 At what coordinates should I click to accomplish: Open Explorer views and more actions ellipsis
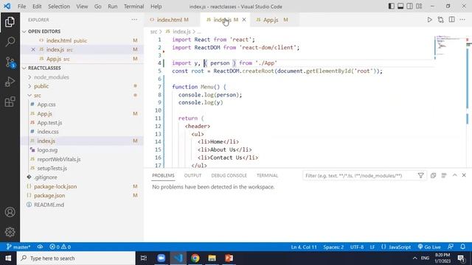click(134, 20)
